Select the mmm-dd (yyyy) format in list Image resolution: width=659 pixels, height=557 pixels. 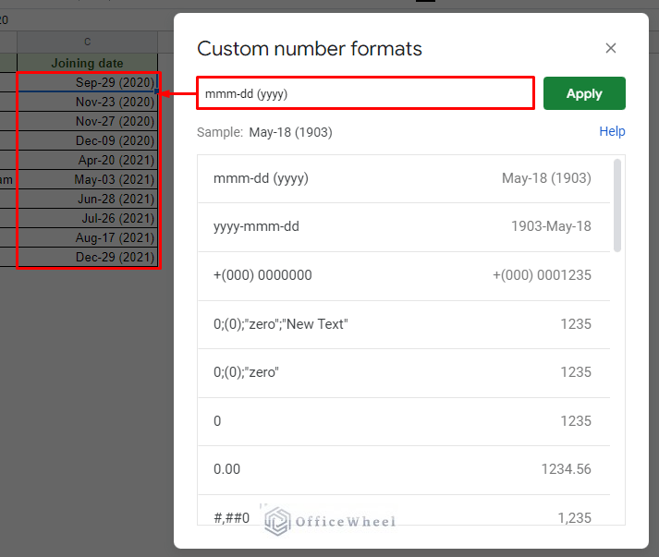pyautogui.click(x=403, y=178)
